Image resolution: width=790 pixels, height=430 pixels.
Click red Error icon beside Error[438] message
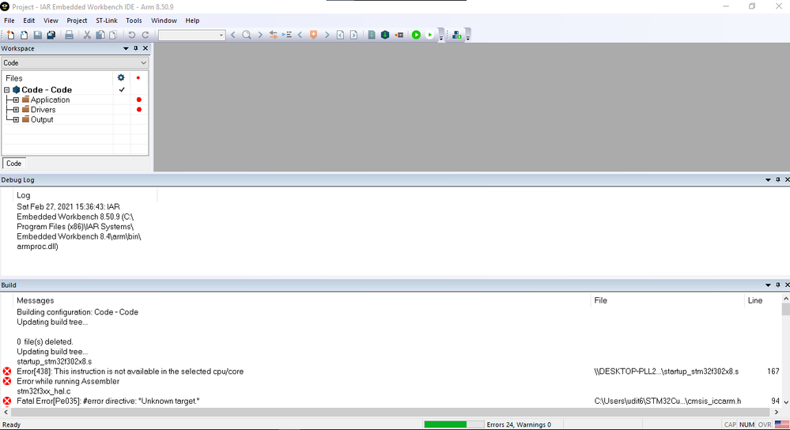click(7, 371)
